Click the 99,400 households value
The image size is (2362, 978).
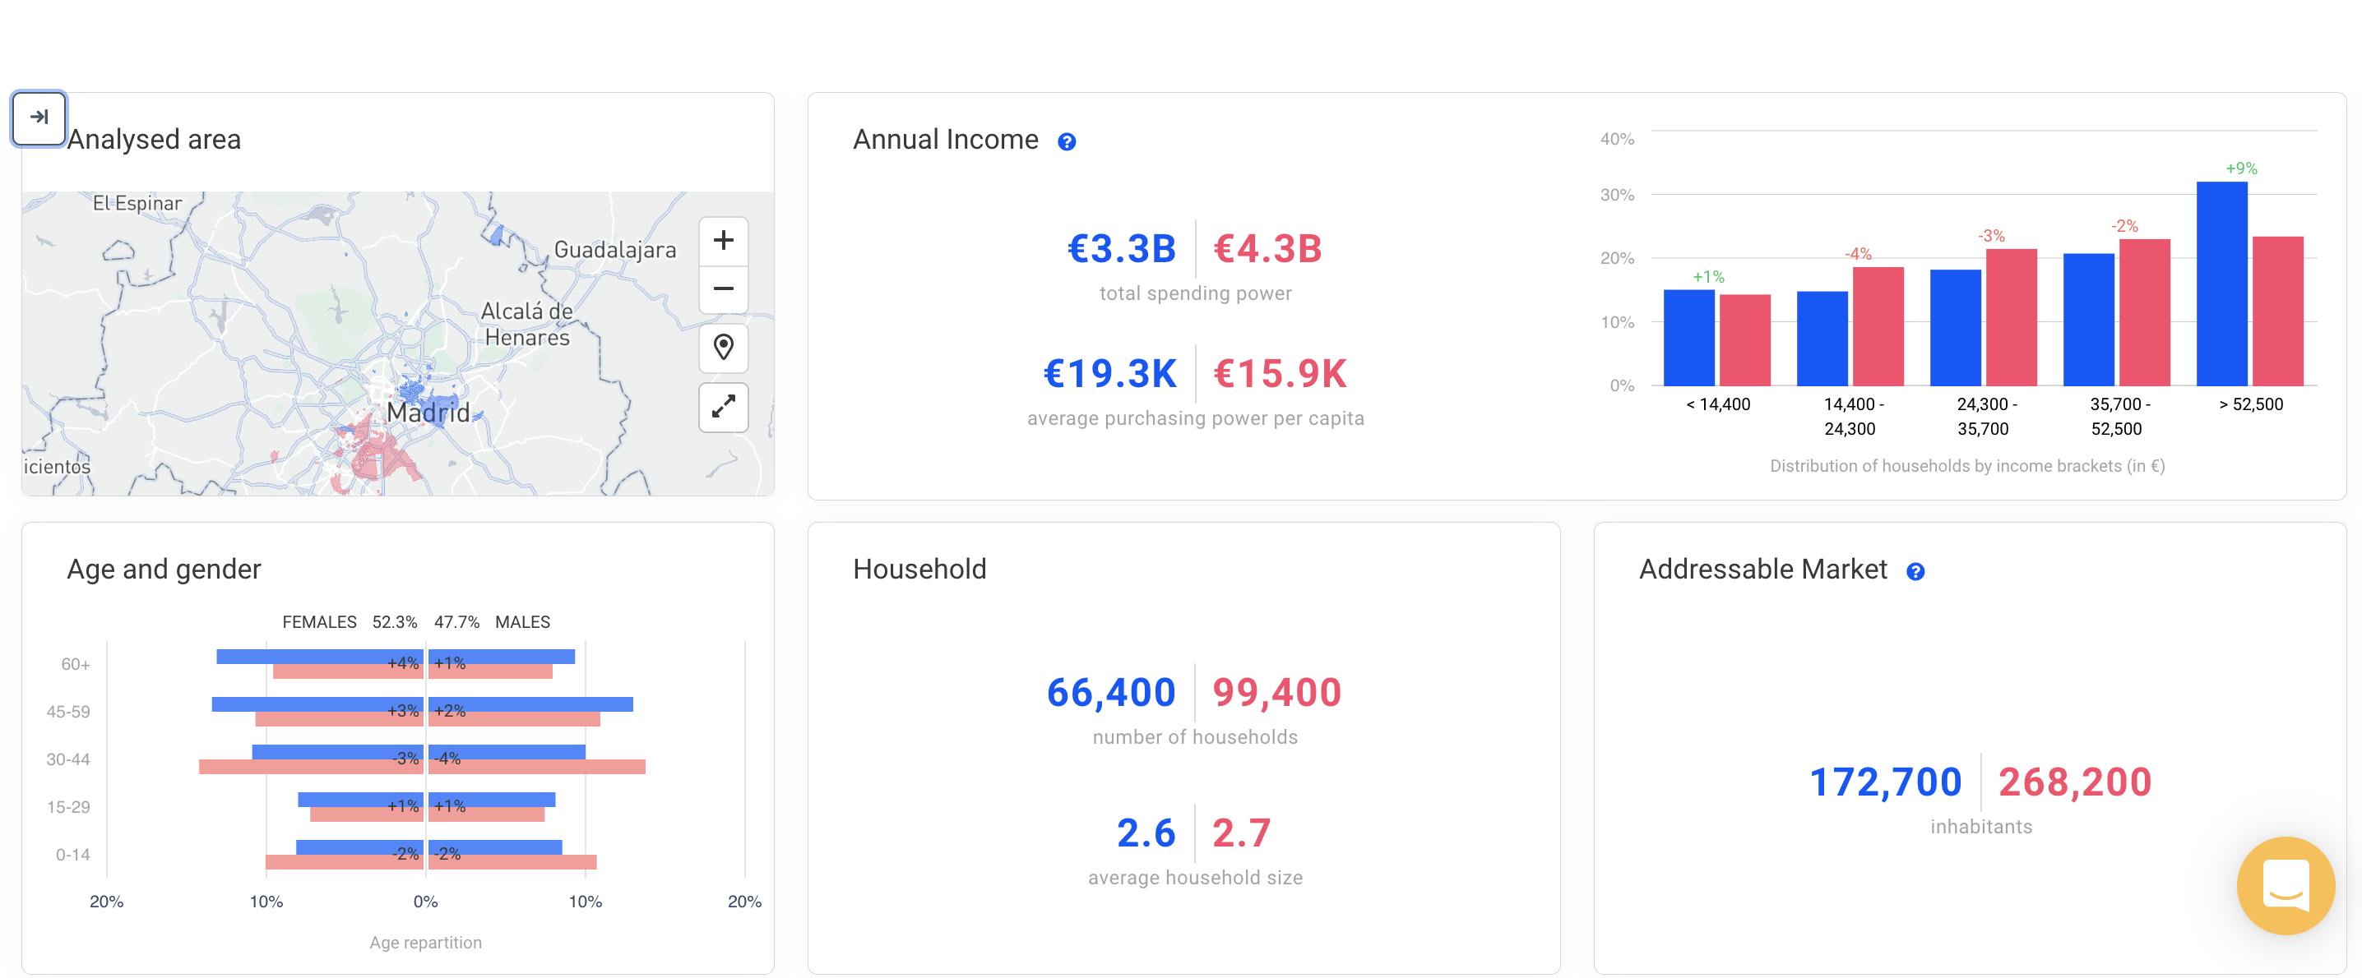[1276, 692]
